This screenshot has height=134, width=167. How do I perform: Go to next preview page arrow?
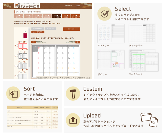pos(78,42)
